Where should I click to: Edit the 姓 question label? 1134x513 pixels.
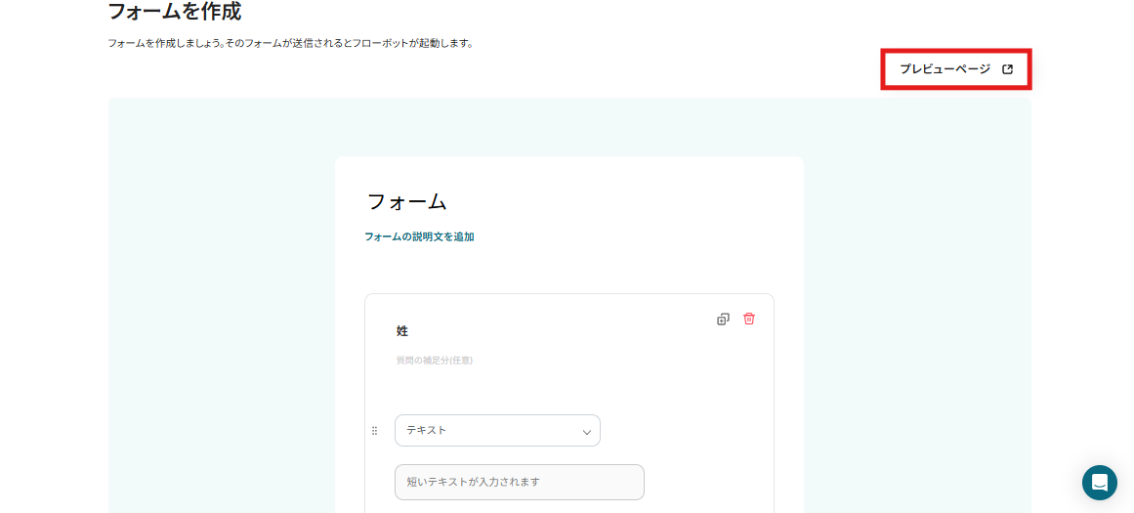[402, 330]
